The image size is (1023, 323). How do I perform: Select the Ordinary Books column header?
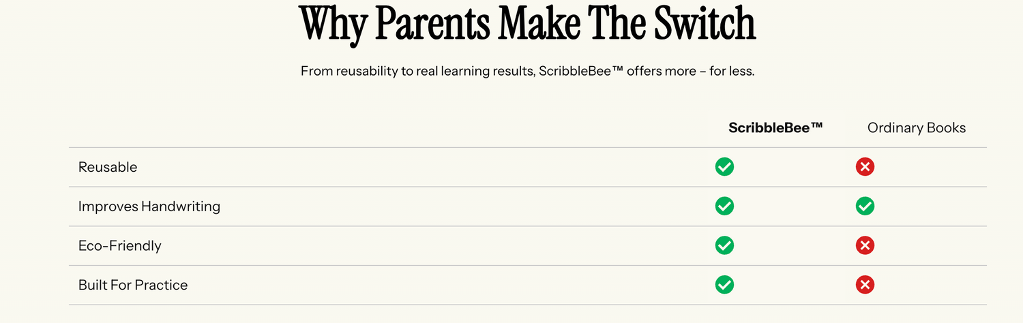(x=917, y=127)
